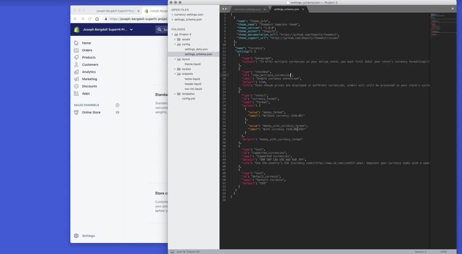Image resolution: width=462 pixels, height=254 pixels.
Task: Add a sales channel with plus icon
Action: [x=117, y=105]
